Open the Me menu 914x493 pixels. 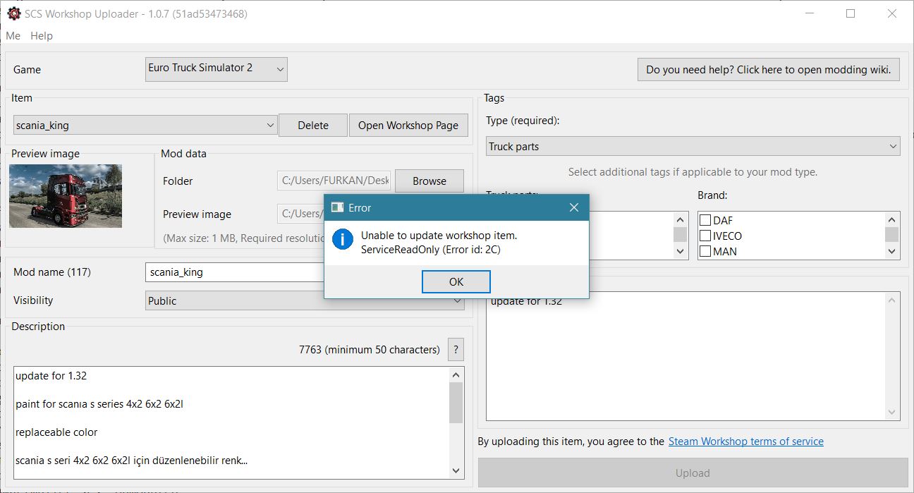pos(13,36)
